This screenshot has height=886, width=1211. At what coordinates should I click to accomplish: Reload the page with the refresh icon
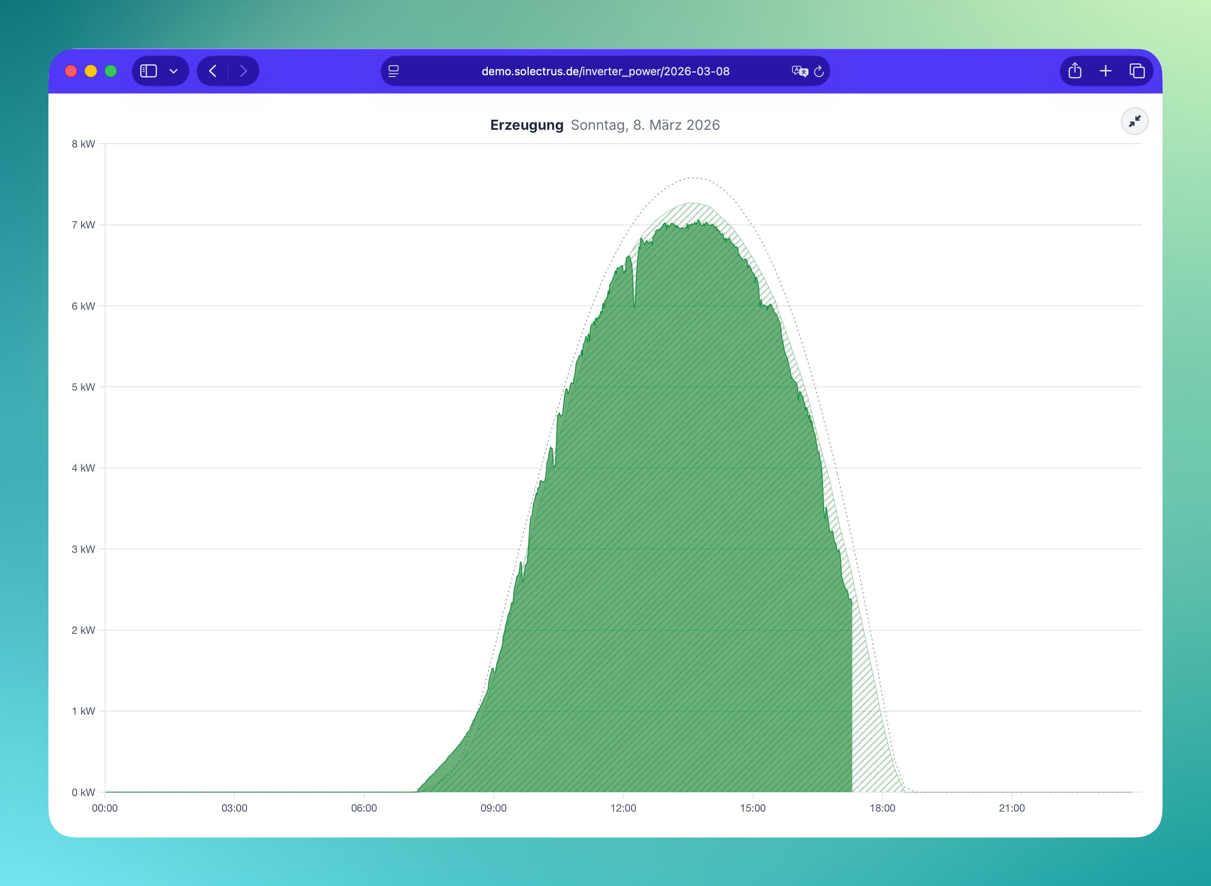pos(819,71)
